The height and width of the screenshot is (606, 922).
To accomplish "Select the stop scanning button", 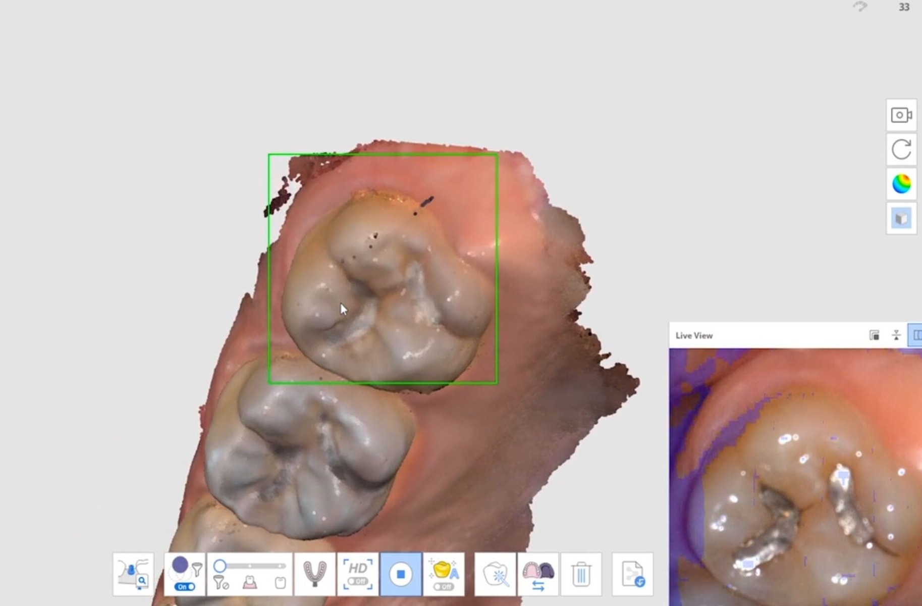I will 400,573.
